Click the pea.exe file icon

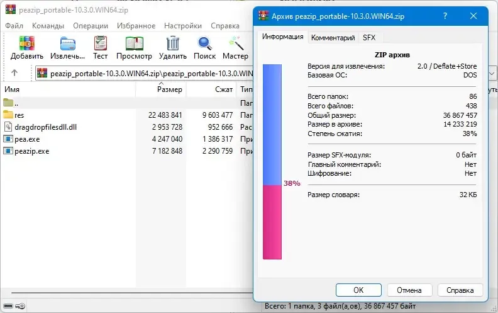(x=8, y=139)
